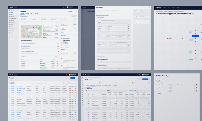
Task: Close the Edit Stakeholder Type panel
Action: 197,76
